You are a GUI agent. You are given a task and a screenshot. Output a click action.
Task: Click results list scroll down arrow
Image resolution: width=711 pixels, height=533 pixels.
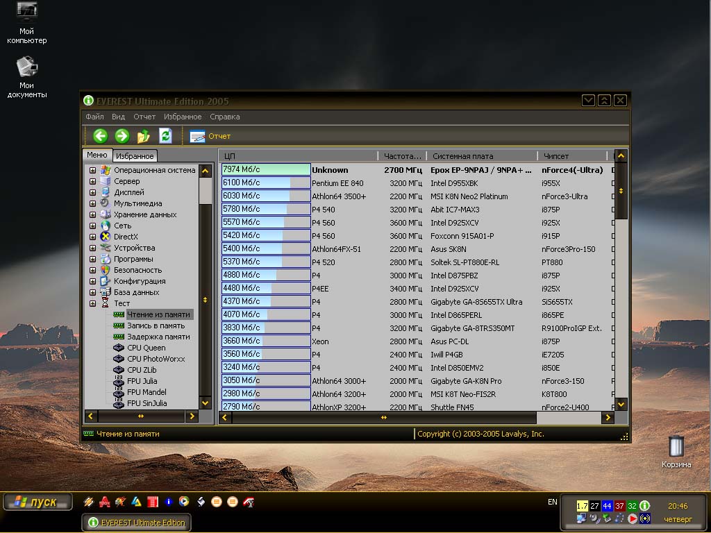[x=621, y=404]
